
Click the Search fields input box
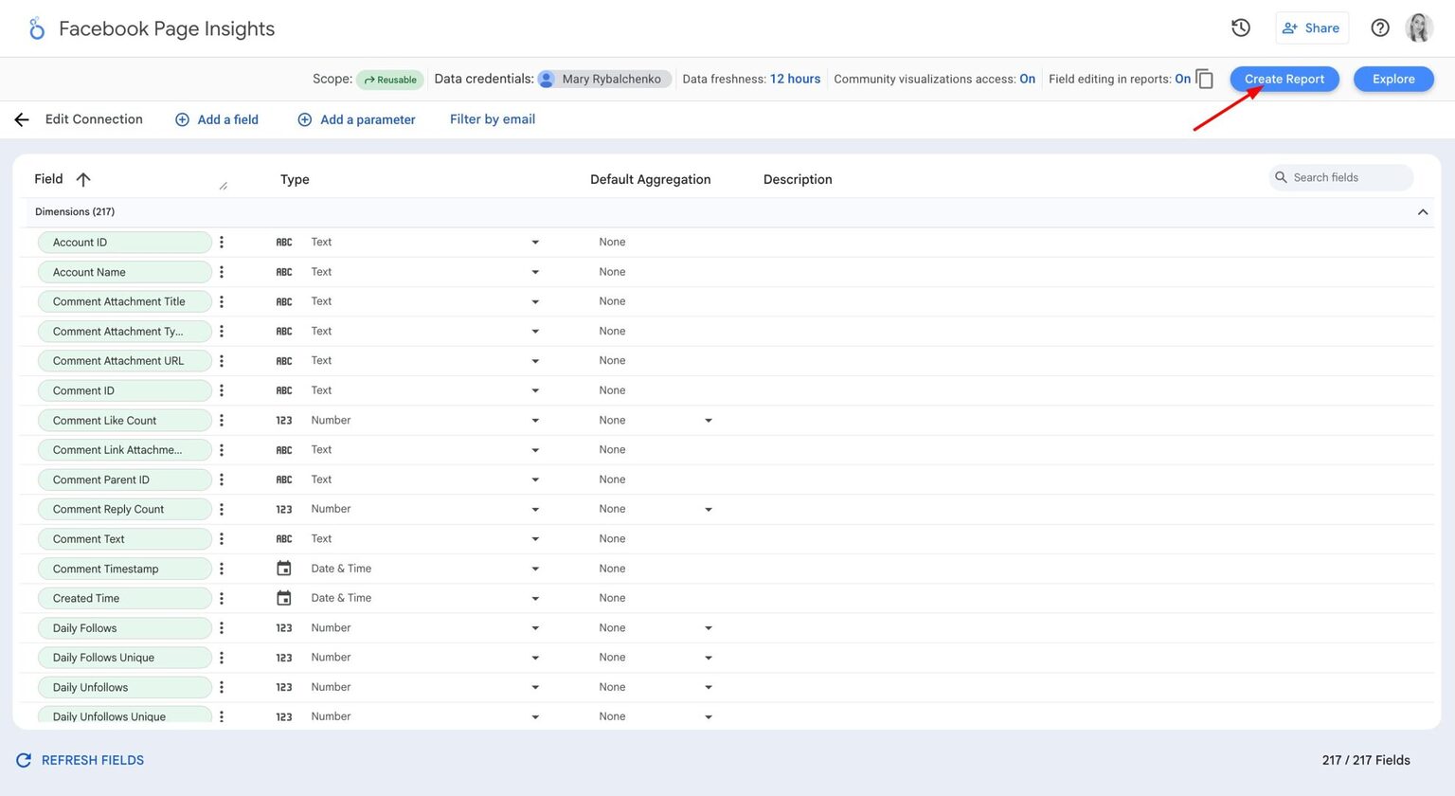click(1341, 177)
